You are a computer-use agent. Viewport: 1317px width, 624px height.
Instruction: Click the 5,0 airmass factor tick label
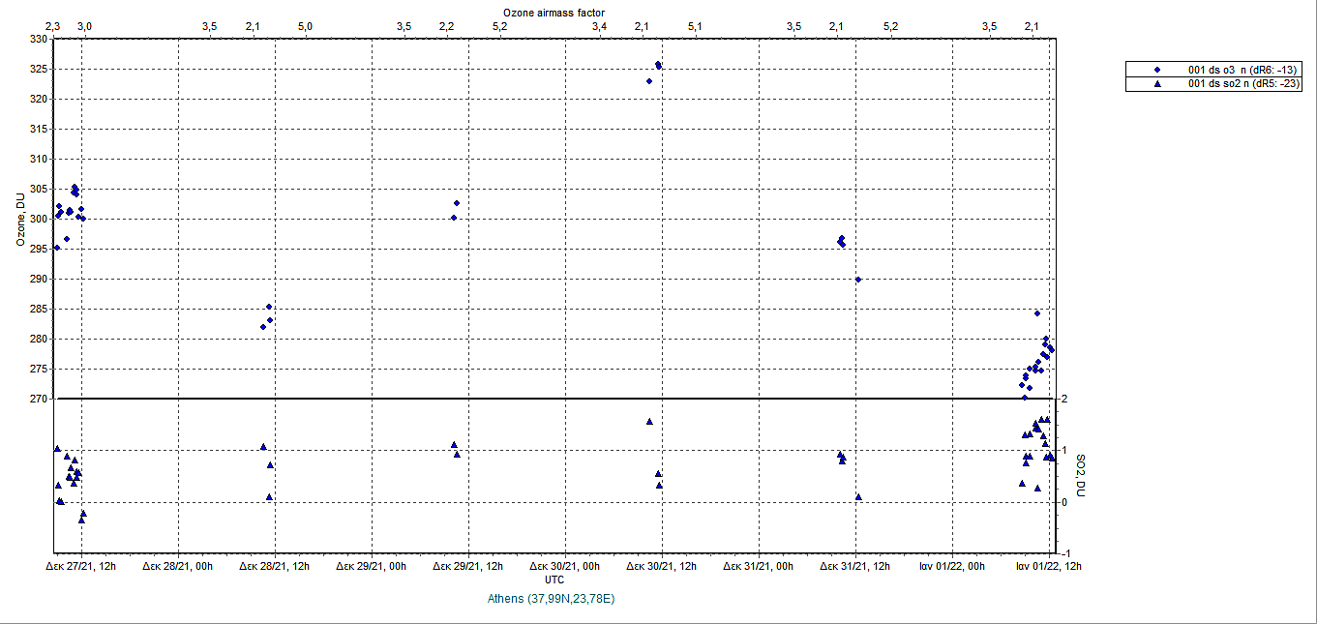point(304,26)
